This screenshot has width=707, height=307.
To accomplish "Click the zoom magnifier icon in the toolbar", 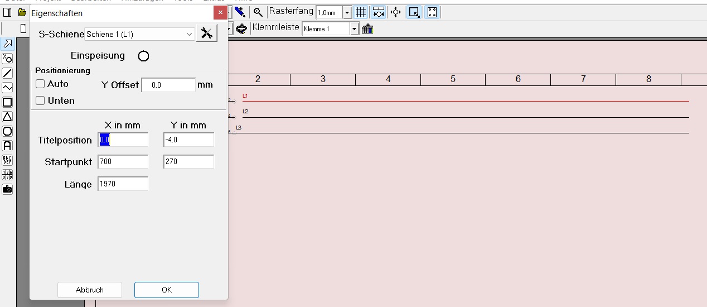I will click(x=258, y=12).
